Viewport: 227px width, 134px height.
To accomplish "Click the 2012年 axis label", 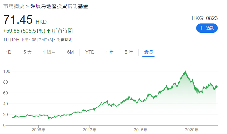I will click(90, 130).
